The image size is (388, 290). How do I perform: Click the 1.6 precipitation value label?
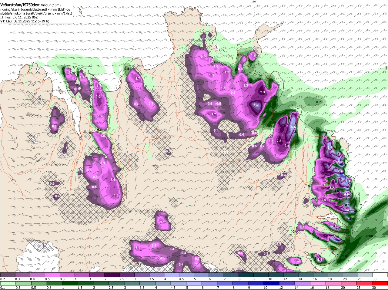[x=102, y=136]
